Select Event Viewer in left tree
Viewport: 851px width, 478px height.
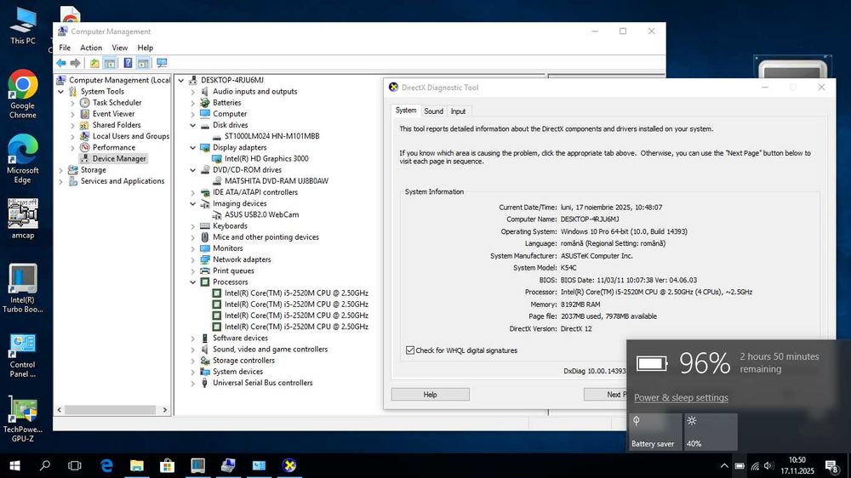113,114
